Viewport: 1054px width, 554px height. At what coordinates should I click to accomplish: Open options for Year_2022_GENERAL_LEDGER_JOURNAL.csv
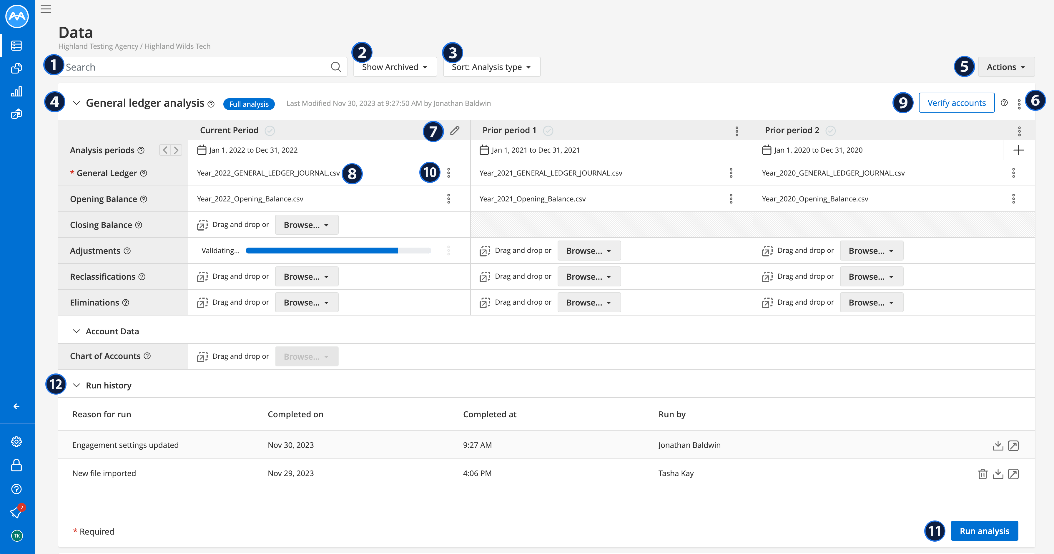coord(448,173)
